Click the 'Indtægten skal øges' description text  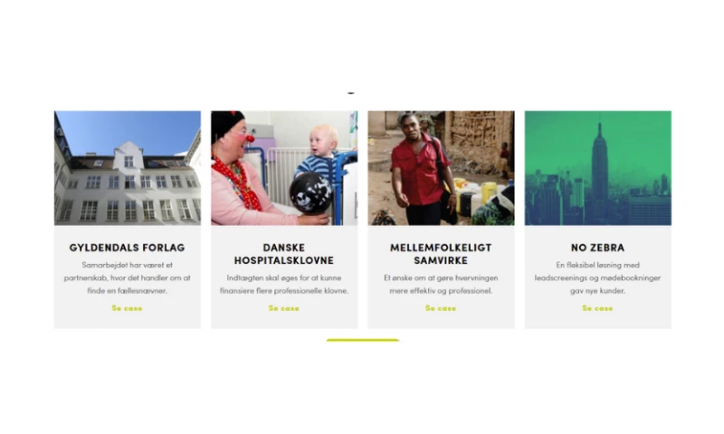[284, 284]
